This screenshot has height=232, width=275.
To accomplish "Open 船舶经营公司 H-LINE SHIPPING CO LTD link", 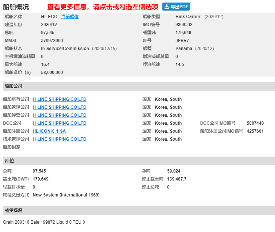I will (x=60, y=115).
